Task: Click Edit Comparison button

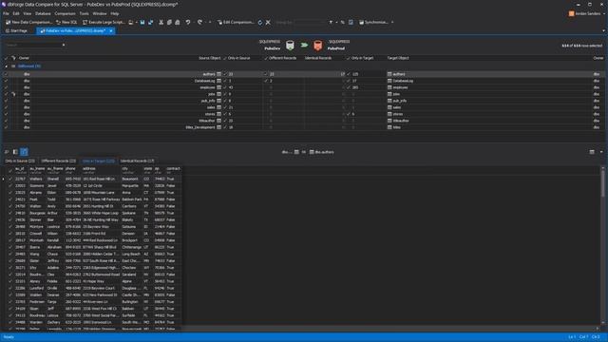Action: [x=236, y=23]
